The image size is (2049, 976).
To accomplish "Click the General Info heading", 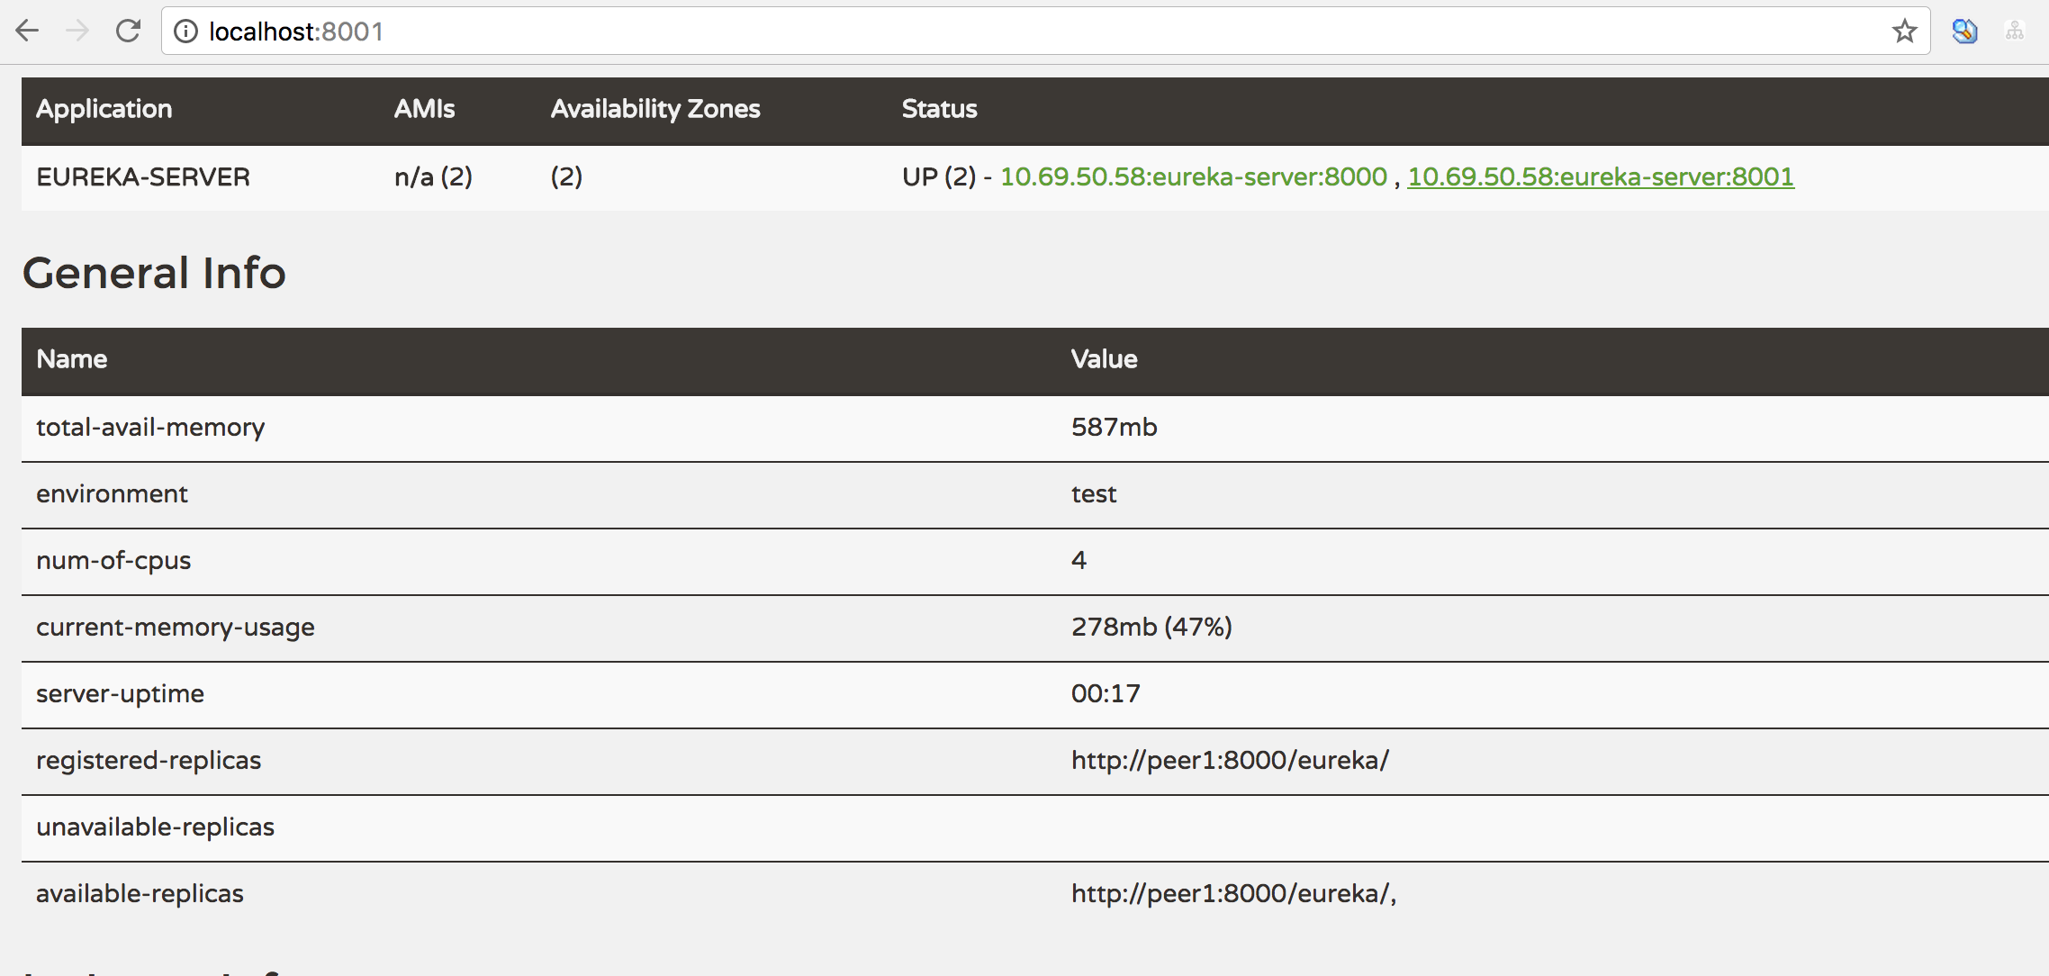I will tap(154, 273).
